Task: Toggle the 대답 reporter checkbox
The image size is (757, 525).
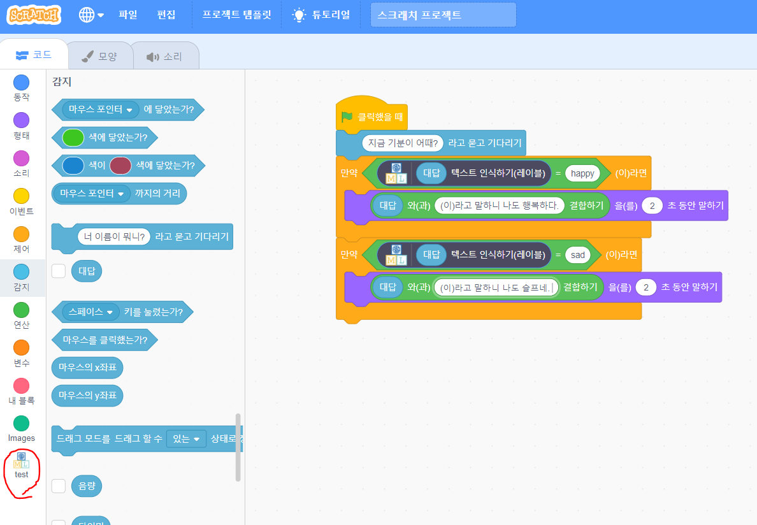Action: point(59,271)
